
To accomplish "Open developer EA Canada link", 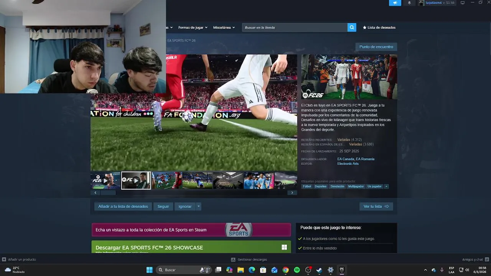I will (346, 159).
